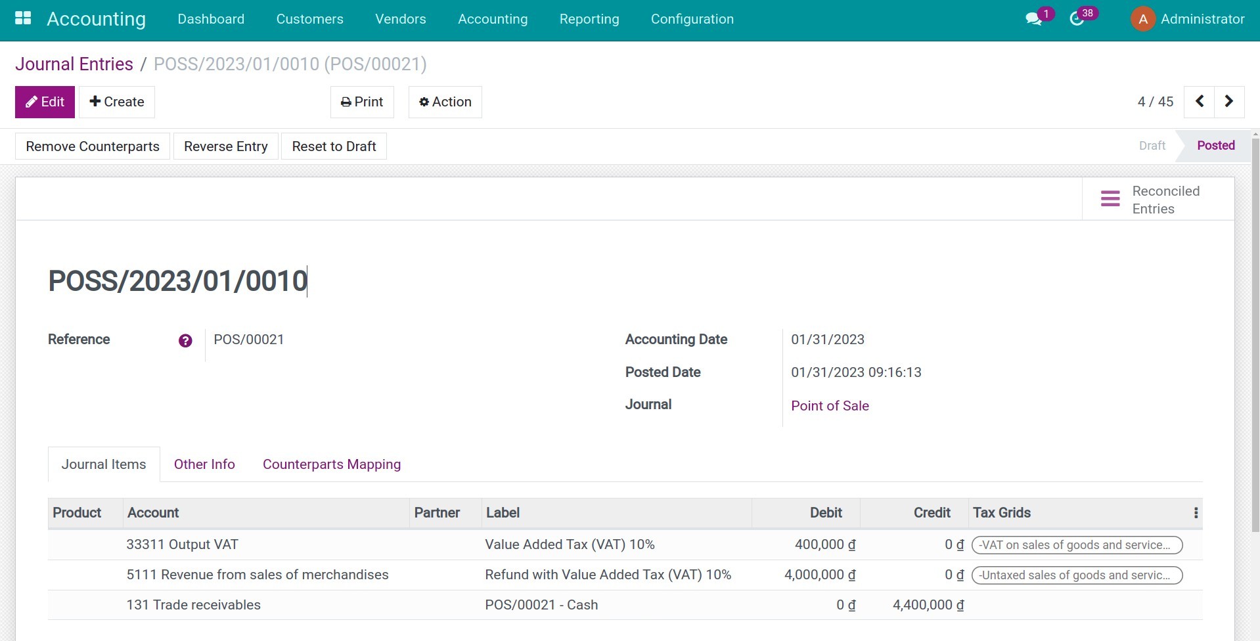
Task: Open the activities clock icon
Action: (x=1077, y=19)
